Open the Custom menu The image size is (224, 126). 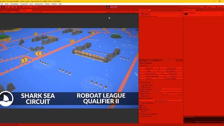click(x=47, y=4)
